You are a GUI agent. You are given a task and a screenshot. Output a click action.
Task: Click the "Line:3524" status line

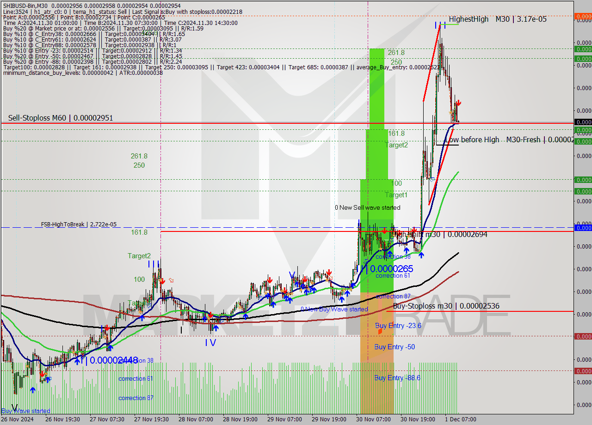[x=123, y=11]
